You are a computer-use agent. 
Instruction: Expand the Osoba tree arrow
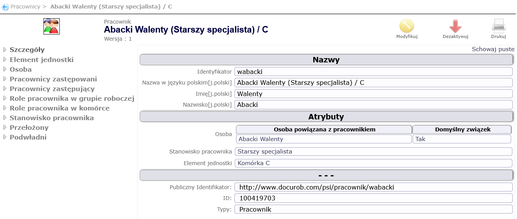tap(5, 69)
